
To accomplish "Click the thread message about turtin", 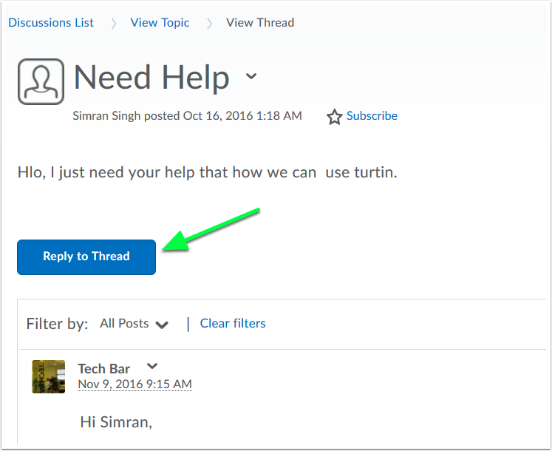I will tap(208, 172).
